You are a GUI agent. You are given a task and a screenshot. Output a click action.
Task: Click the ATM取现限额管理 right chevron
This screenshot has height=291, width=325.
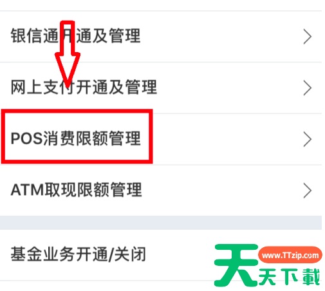tap(308, 191)
